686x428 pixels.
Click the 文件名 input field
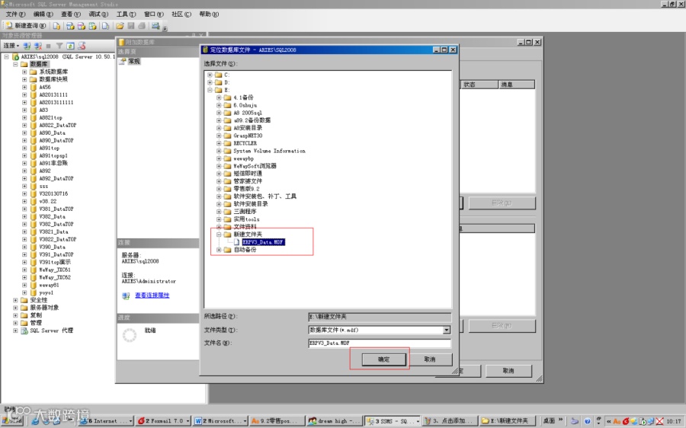pyautogui.click(x=380, y=343)
